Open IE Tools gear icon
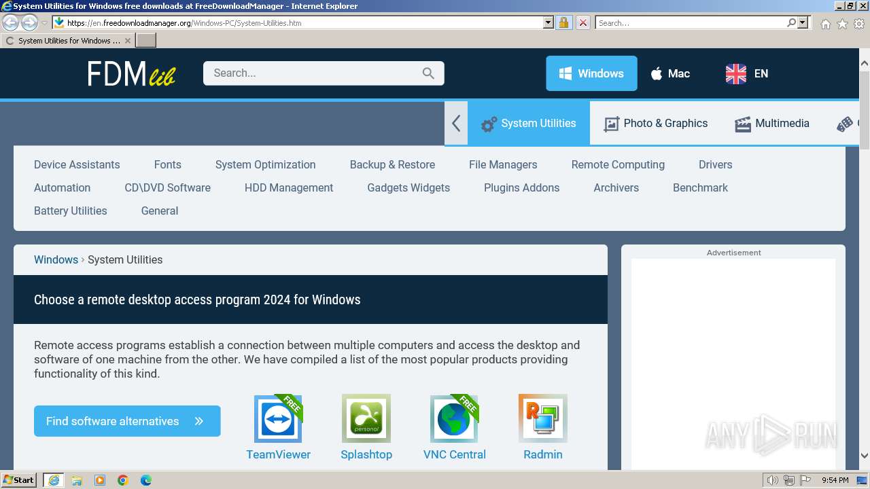Image resolution: width=870 pixels, height=489 pixels. 859,23
